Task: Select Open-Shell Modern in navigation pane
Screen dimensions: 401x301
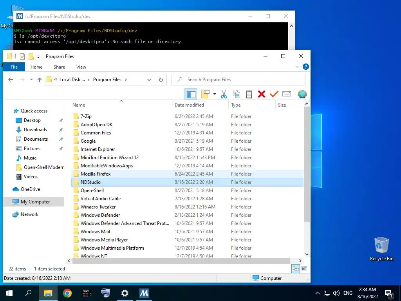Action: tap(44, 167)
